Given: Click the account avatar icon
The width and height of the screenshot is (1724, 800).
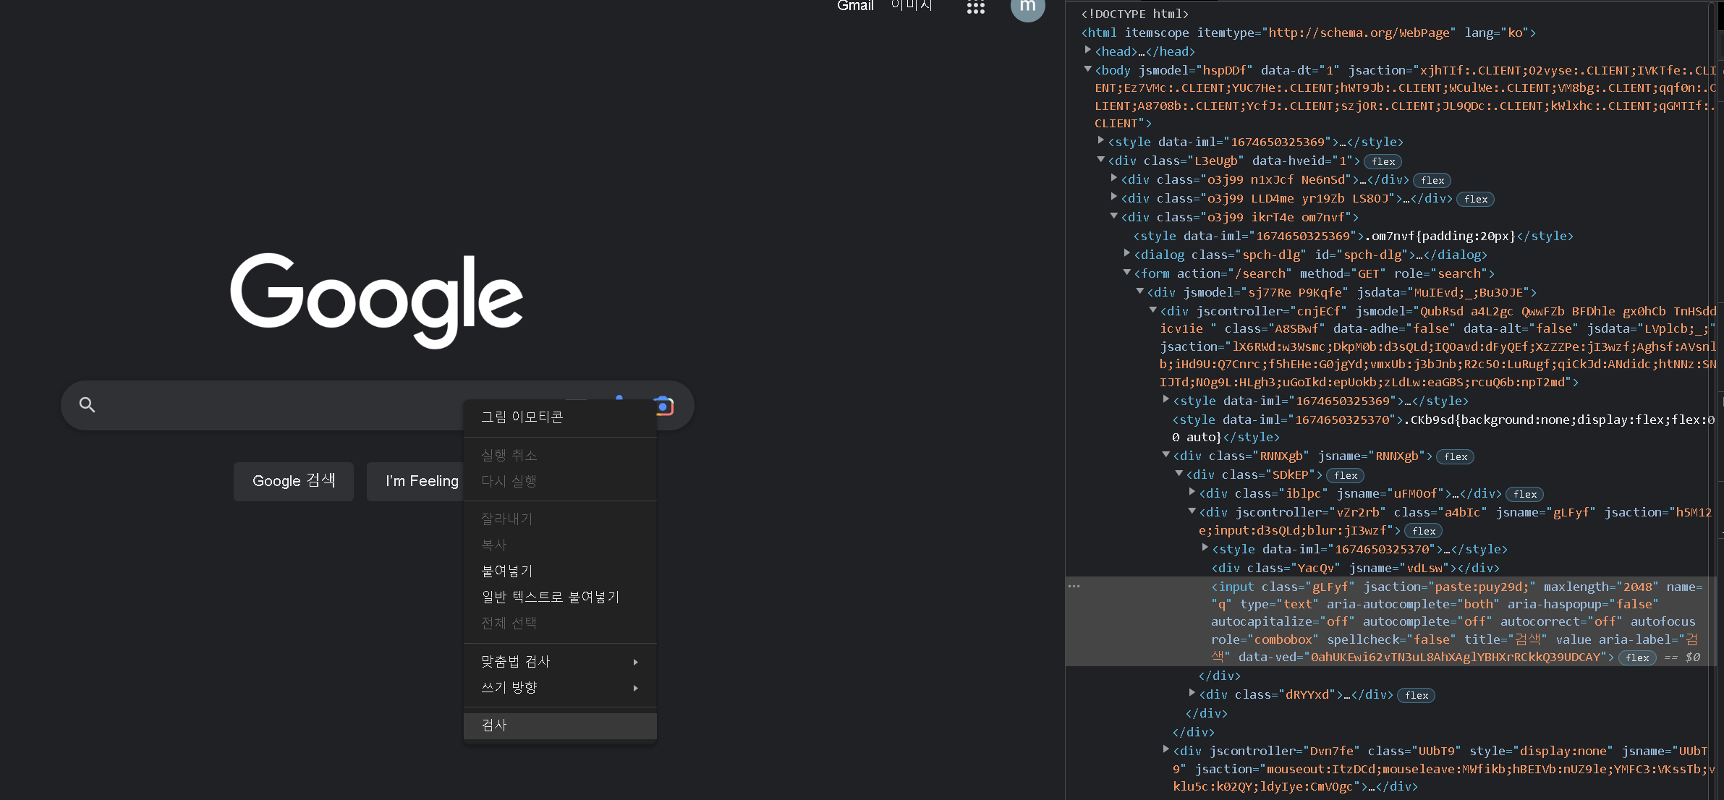Looking at the screenshot, I should pos(1027,7).
